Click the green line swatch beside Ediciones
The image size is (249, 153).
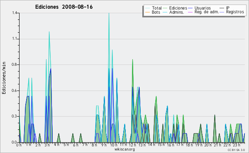165,8
